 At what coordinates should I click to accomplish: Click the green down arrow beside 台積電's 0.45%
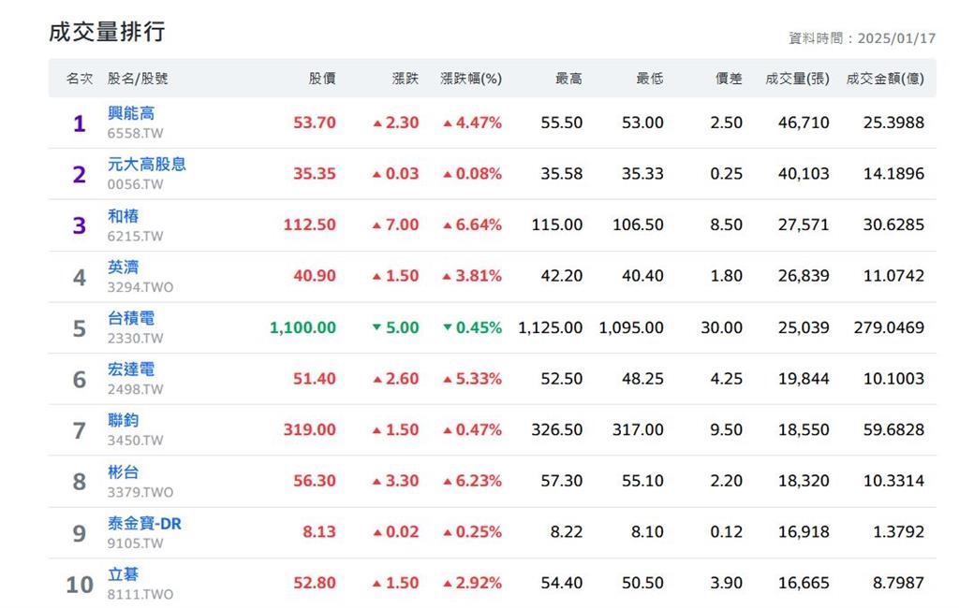(448, 327)
